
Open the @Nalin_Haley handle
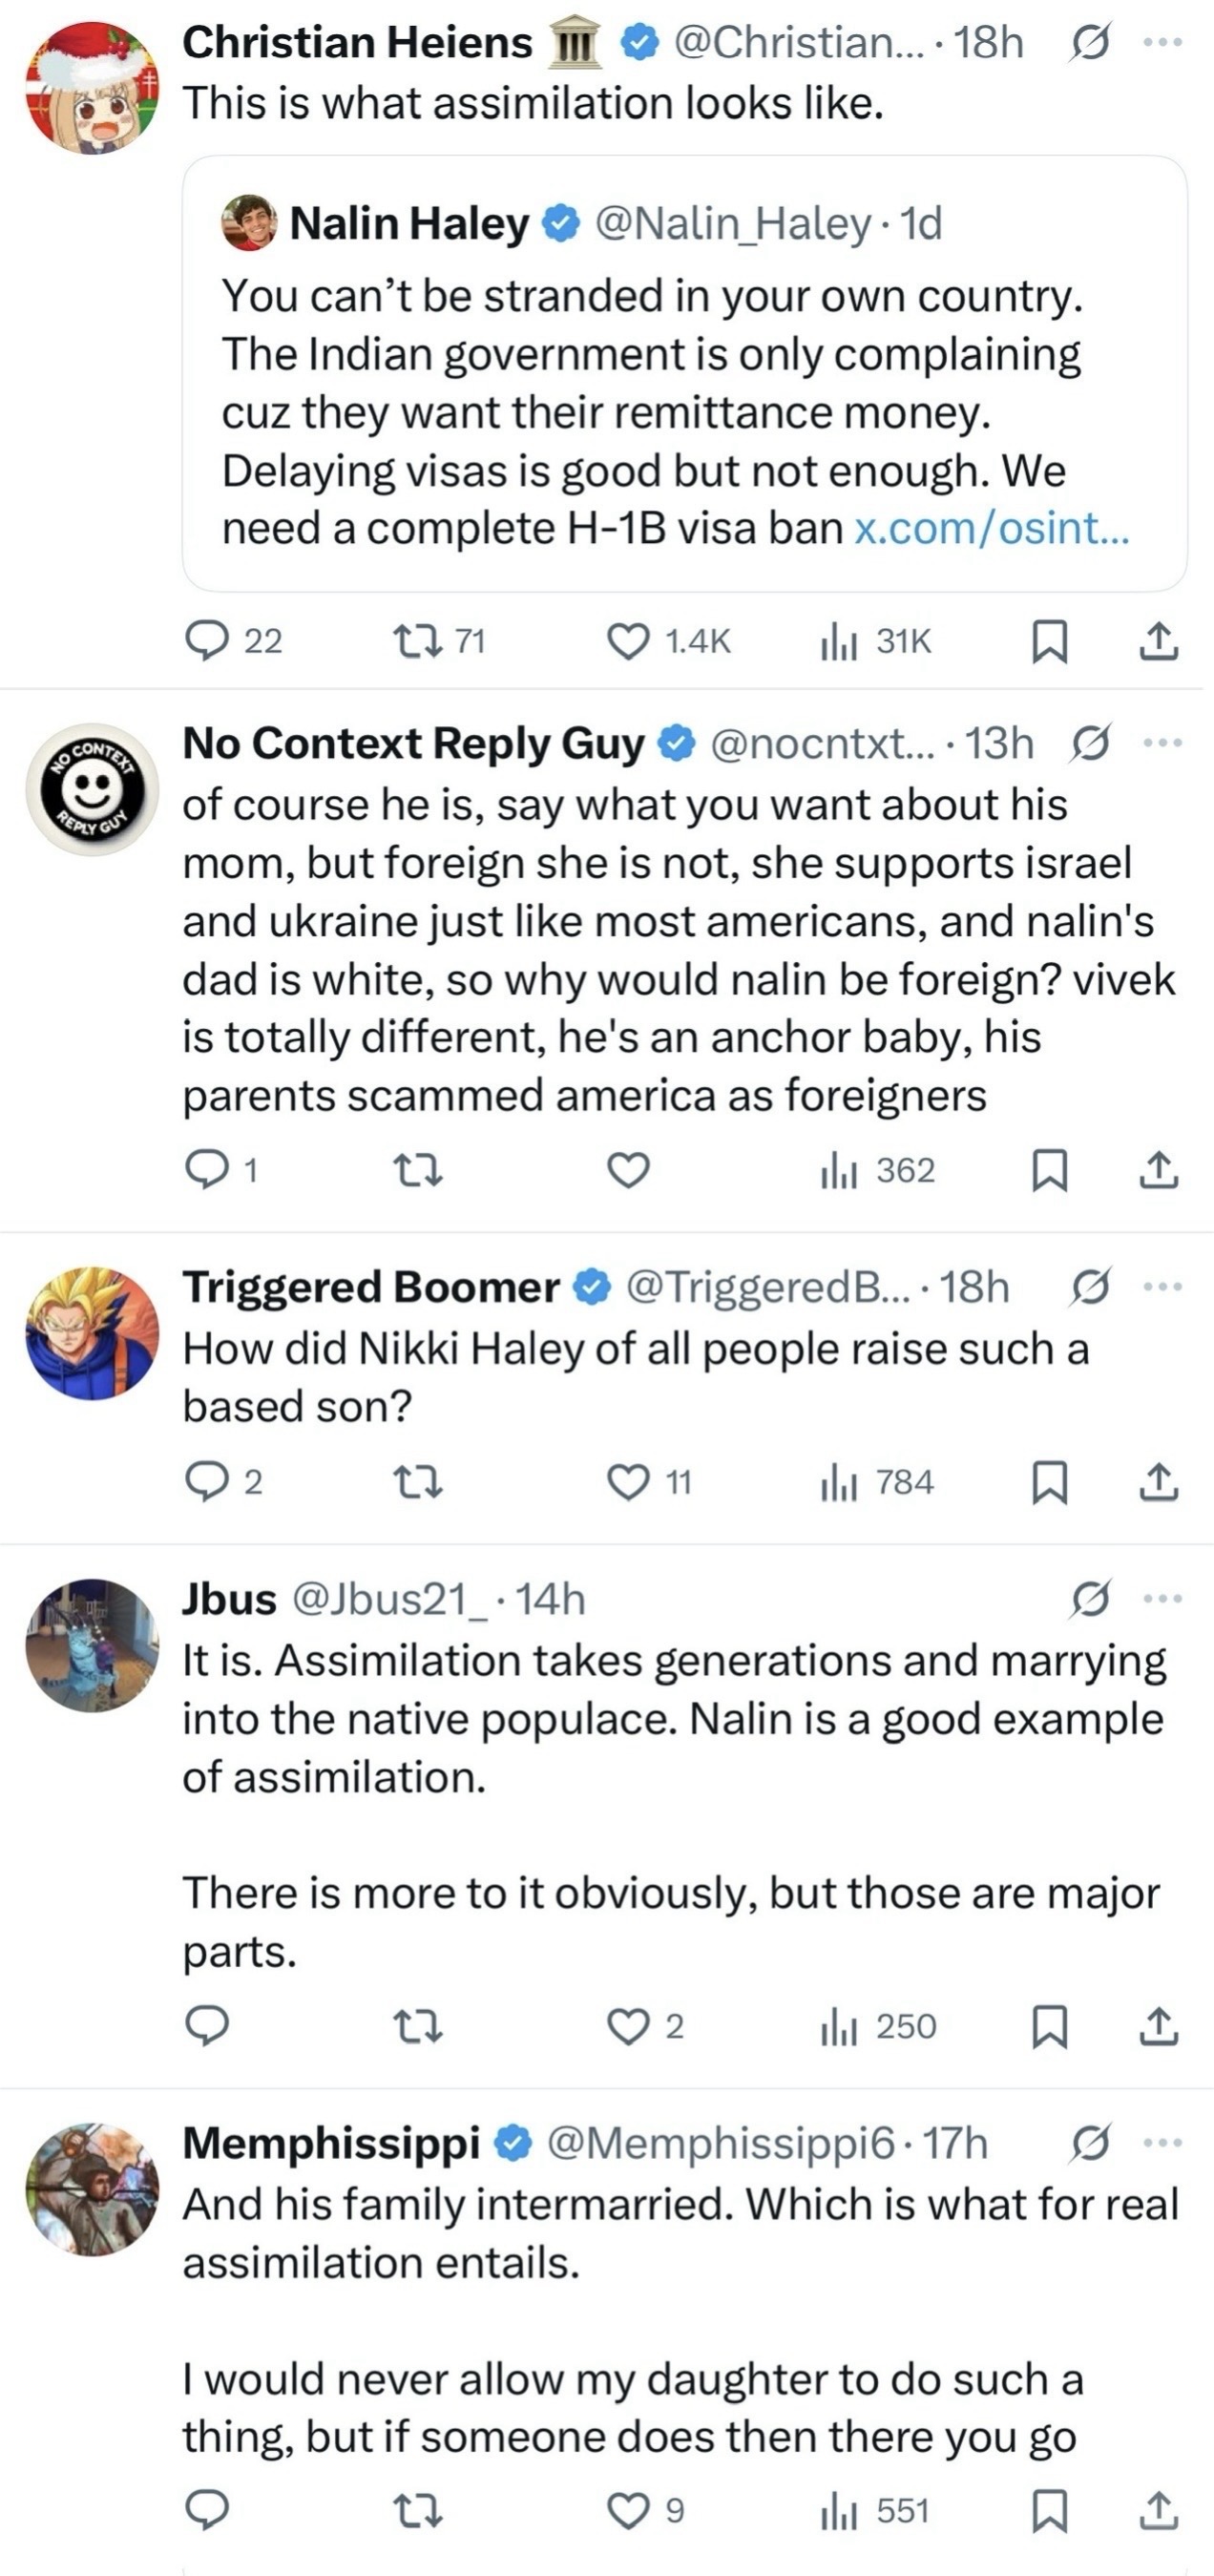733,223
